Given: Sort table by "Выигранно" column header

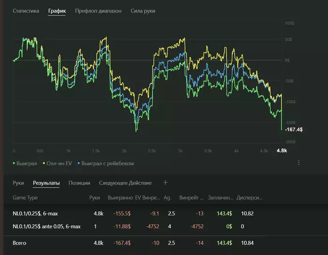Looking at the screenshot, I should (119, 198).
